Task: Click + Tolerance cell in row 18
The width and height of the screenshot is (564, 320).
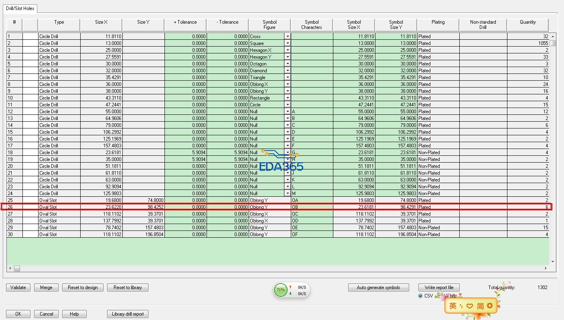Action: click(185, 153)
